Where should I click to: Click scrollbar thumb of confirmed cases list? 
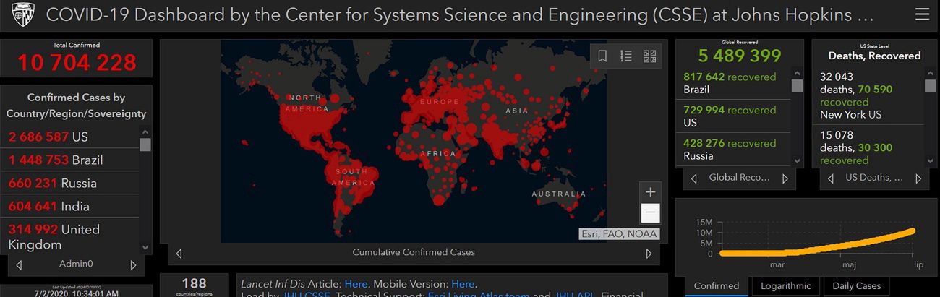click(145, 145)
